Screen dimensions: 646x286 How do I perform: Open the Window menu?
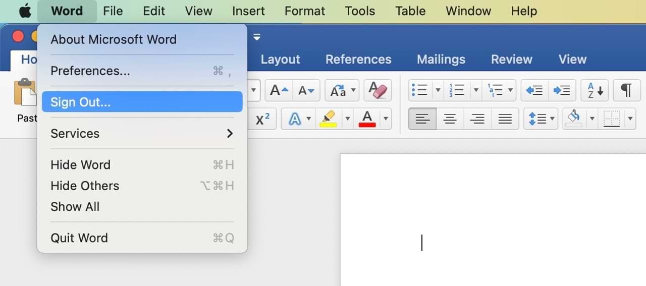tap(468, 11)
